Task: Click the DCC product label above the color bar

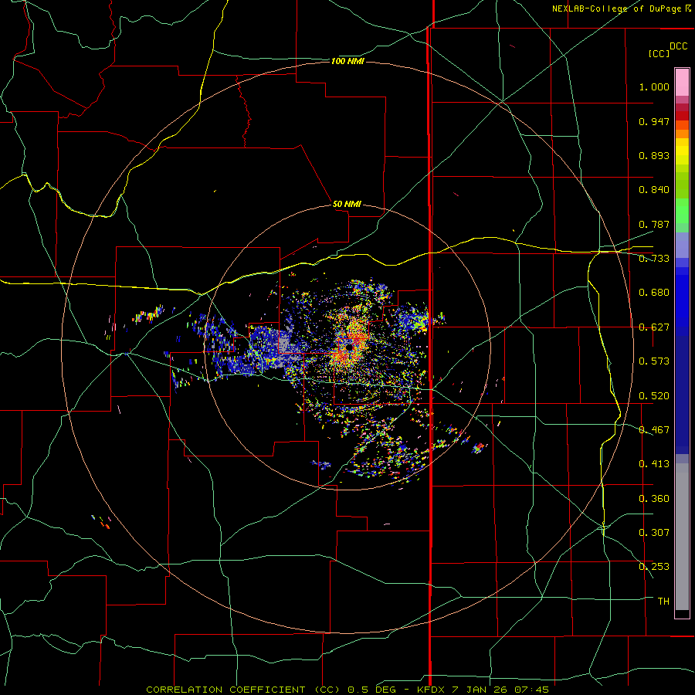Action: click(678, 46)
